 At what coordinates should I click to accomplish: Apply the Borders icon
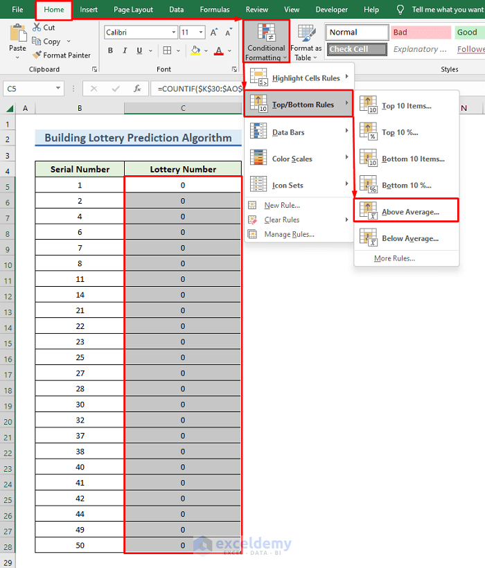pos(167,51)
